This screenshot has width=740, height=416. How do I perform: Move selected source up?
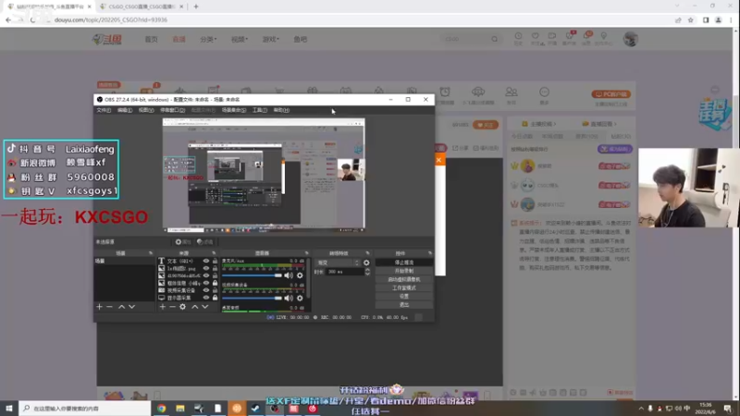pyautogui.click(x=195, y=307)
